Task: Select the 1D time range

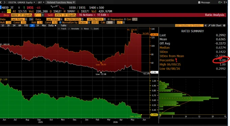Action: [3, 25]
